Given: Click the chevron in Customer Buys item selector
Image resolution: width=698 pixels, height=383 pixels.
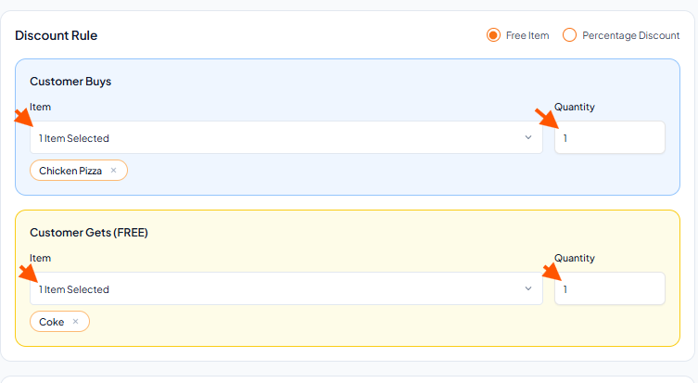Looking at the screenshot, I should coord(528,137).
